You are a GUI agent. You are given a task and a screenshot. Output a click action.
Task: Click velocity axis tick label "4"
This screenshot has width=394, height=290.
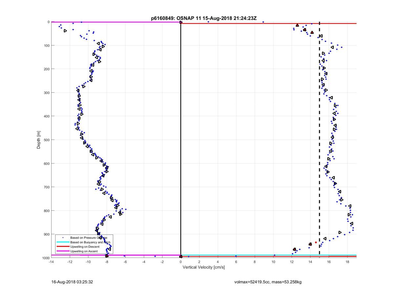pos(218,262)
